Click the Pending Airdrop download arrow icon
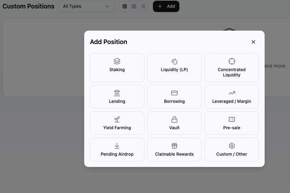 (x=117, y=146)
